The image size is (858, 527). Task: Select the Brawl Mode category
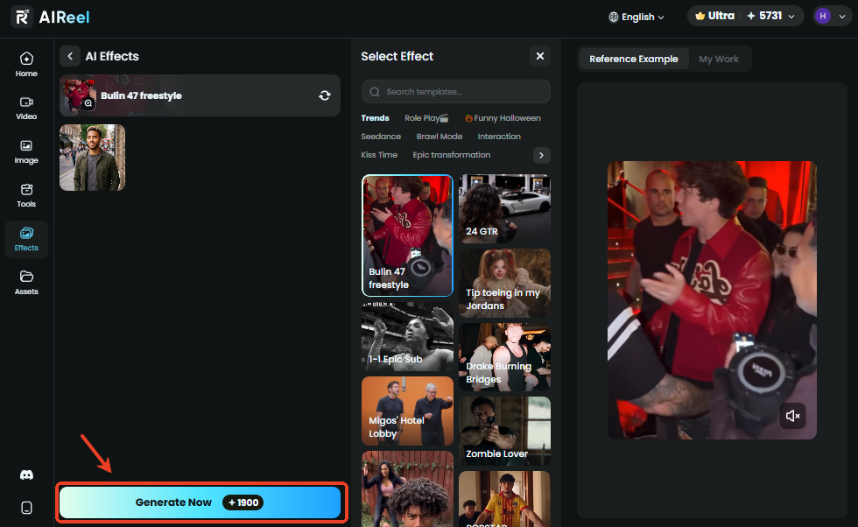coord(440,137)
